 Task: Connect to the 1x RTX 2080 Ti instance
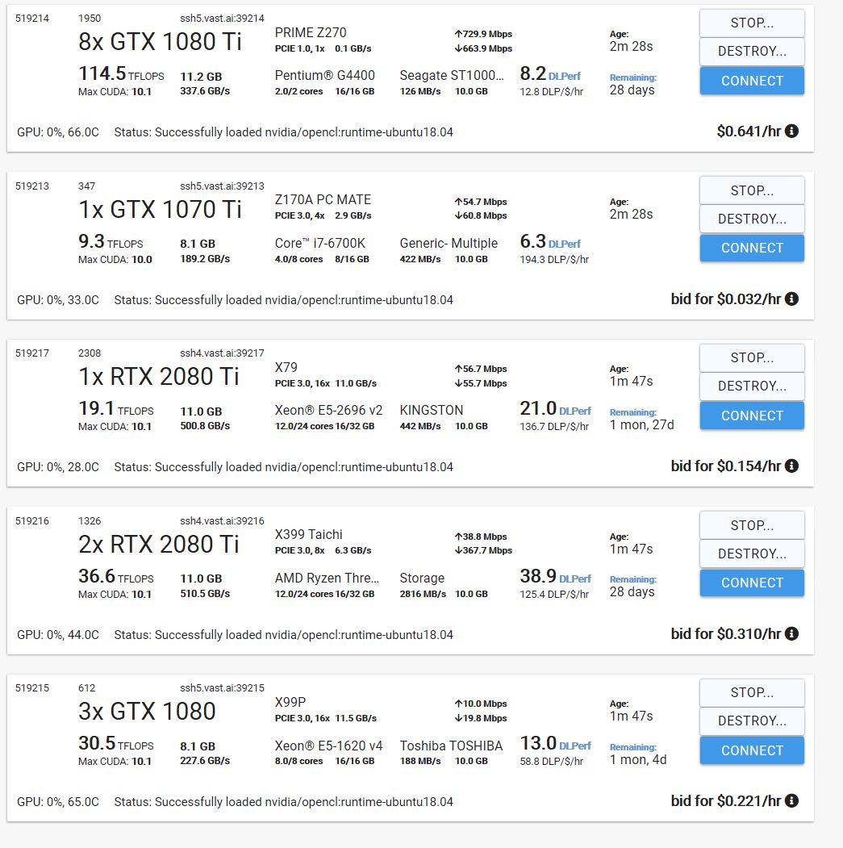[x=752, y=416]
